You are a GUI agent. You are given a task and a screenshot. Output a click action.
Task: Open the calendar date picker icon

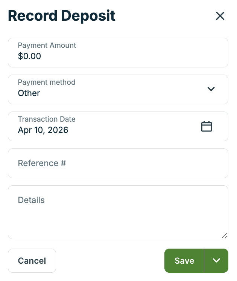(207, 127)
